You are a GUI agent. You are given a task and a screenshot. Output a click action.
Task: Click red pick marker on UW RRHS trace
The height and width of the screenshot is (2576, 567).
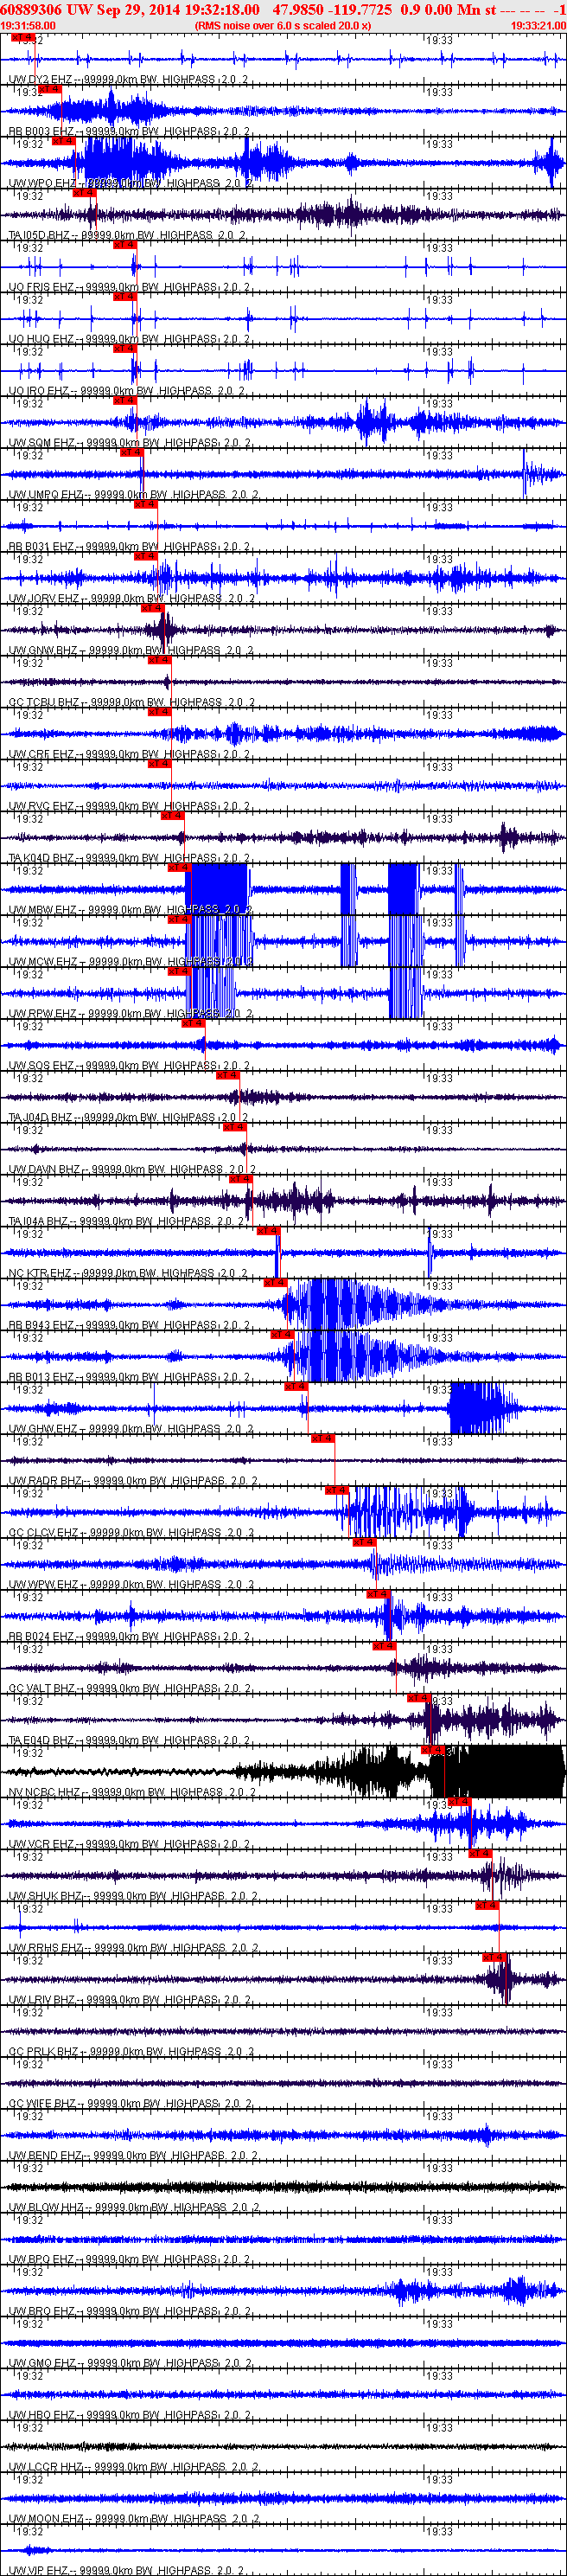tap(487, 1906)
